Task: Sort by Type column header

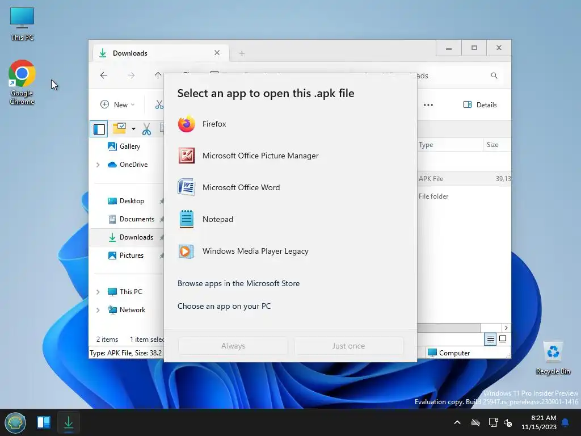Action: click(x=450, y=145)
